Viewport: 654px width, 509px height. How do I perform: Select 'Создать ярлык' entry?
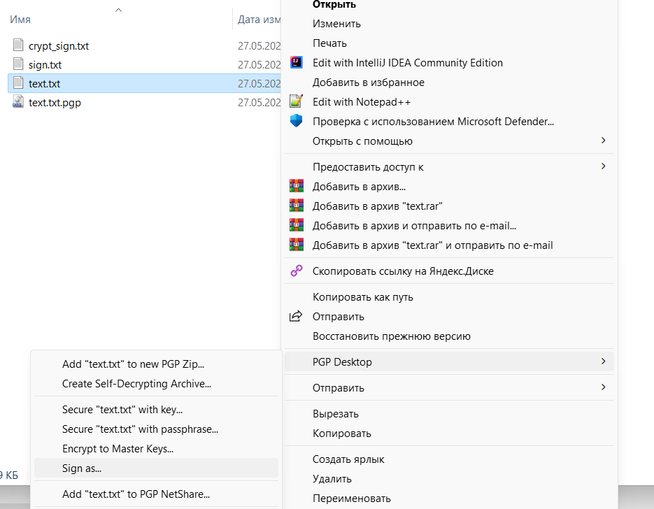(x=449, y=459)
